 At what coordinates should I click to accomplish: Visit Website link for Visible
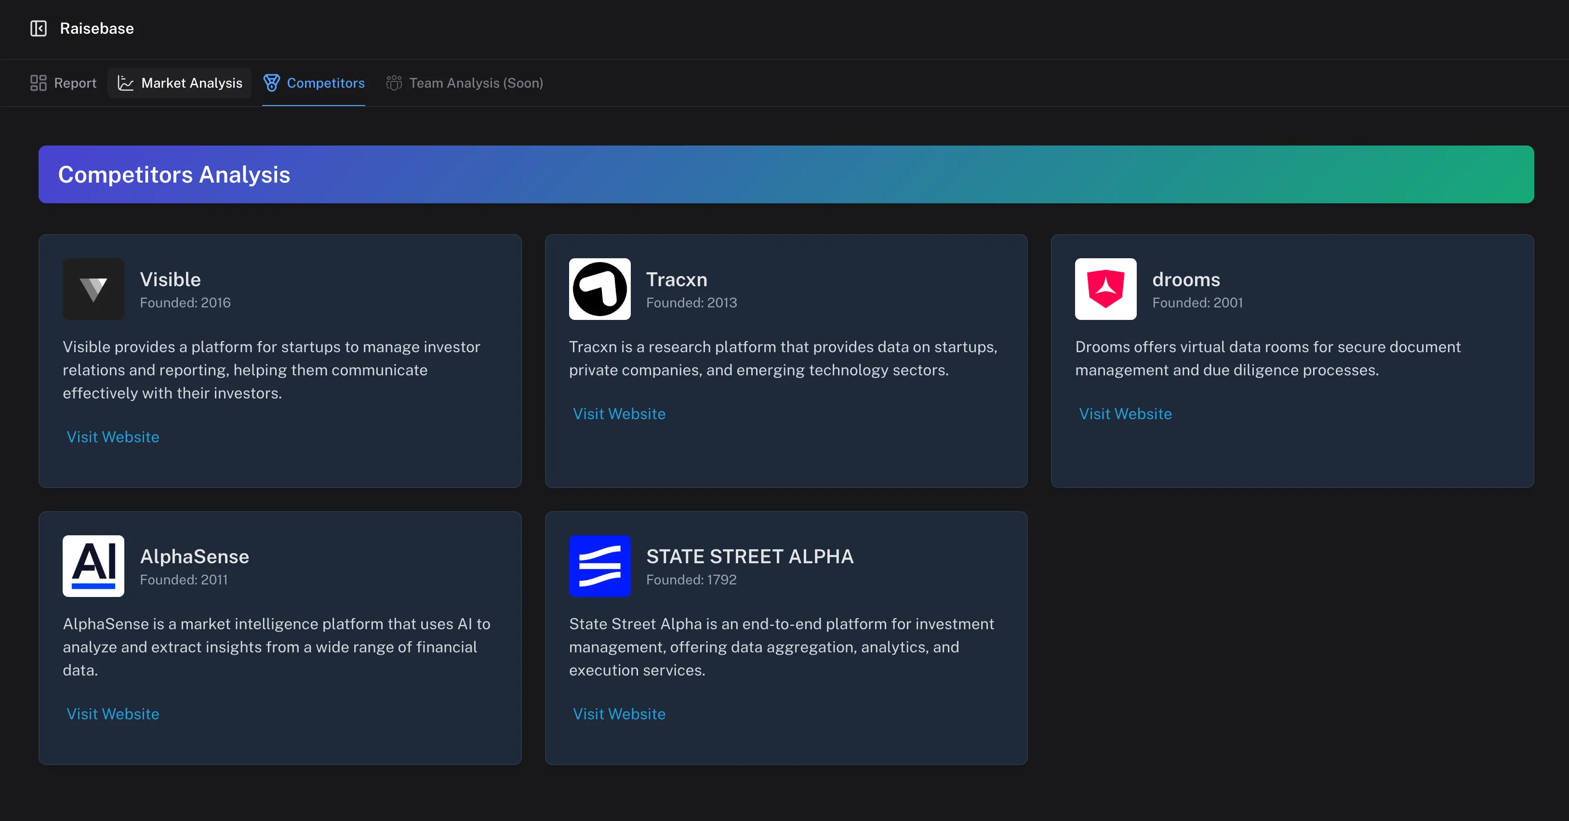(113, 437)
